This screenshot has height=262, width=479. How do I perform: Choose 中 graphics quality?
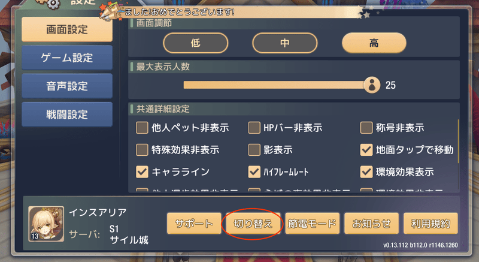coord(285,43)
